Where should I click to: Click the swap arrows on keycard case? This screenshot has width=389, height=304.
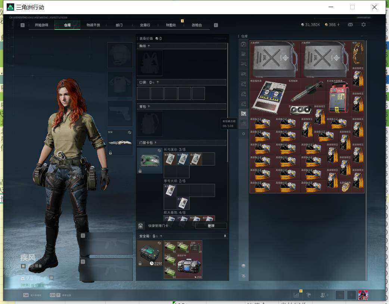[159, 151]
